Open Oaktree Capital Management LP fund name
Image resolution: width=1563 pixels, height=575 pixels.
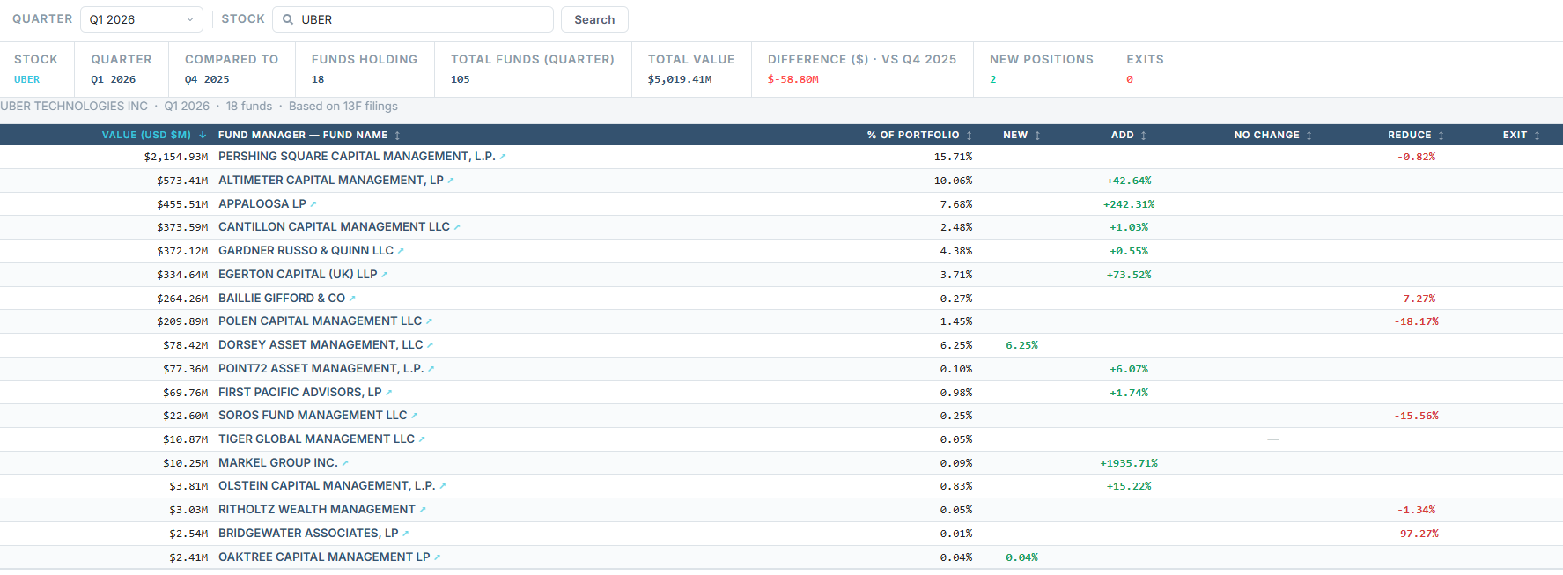click(324, 557)
